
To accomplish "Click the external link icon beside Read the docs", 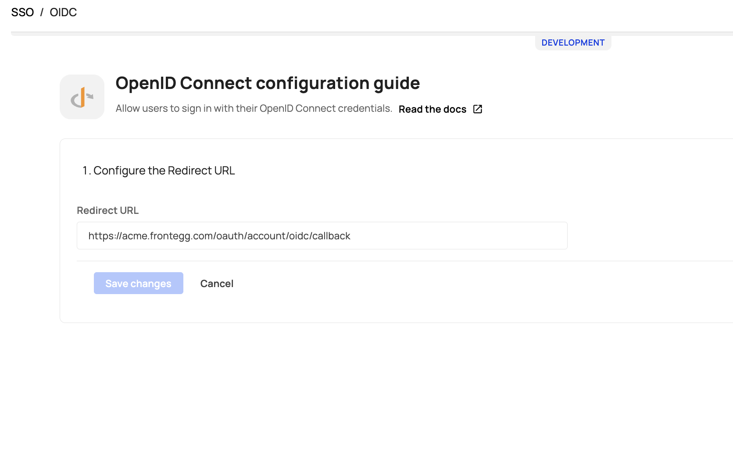I will click(x=478, y=109).
